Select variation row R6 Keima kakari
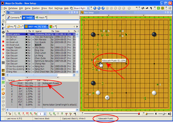The width and height of the screenshot is (173, 123). click(x=42, y=105)
